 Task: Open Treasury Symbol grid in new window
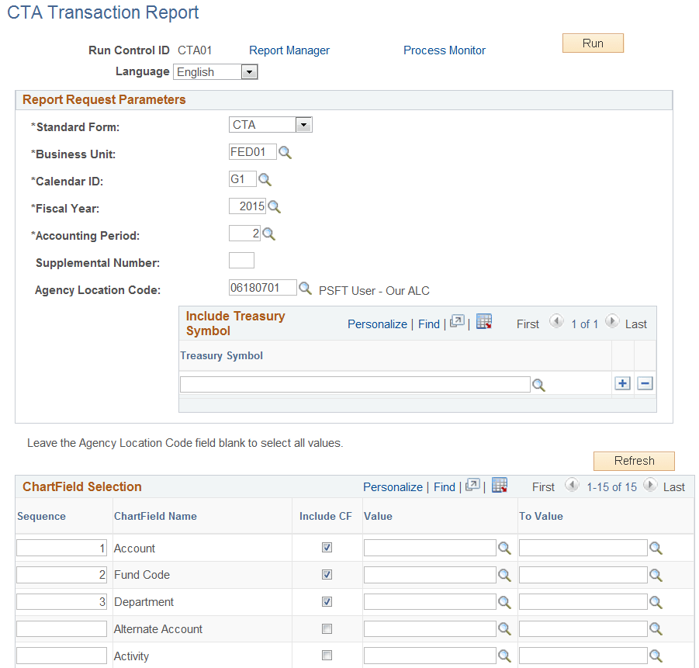click(456, 320)
